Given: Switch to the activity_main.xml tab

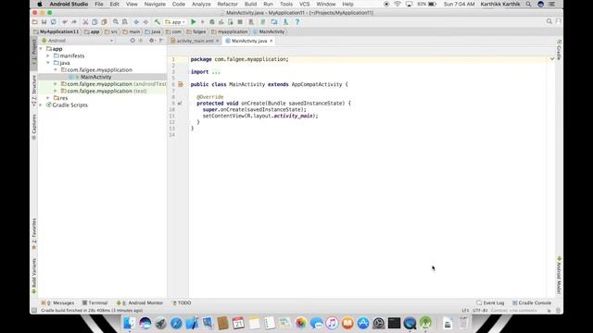Looking at the screenshot, I should [x=195, y=41].
